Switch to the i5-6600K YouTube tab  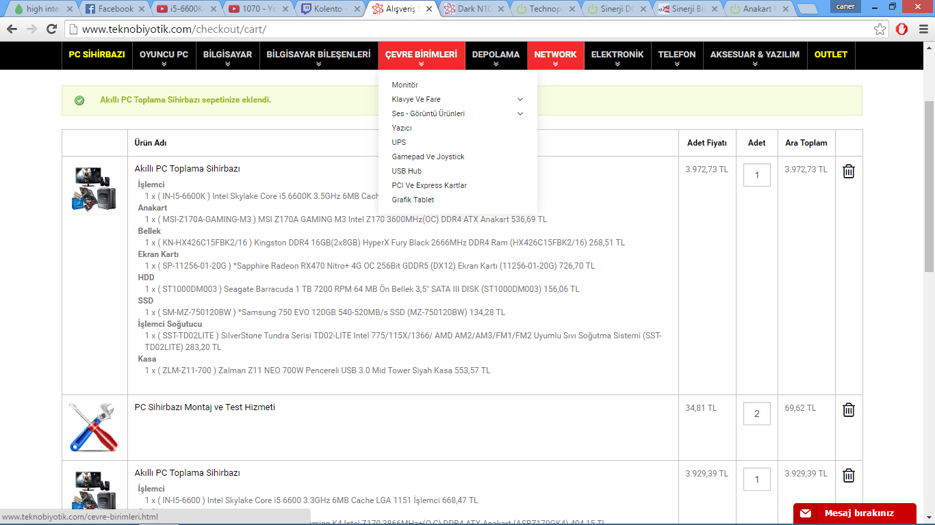point(186,9)
